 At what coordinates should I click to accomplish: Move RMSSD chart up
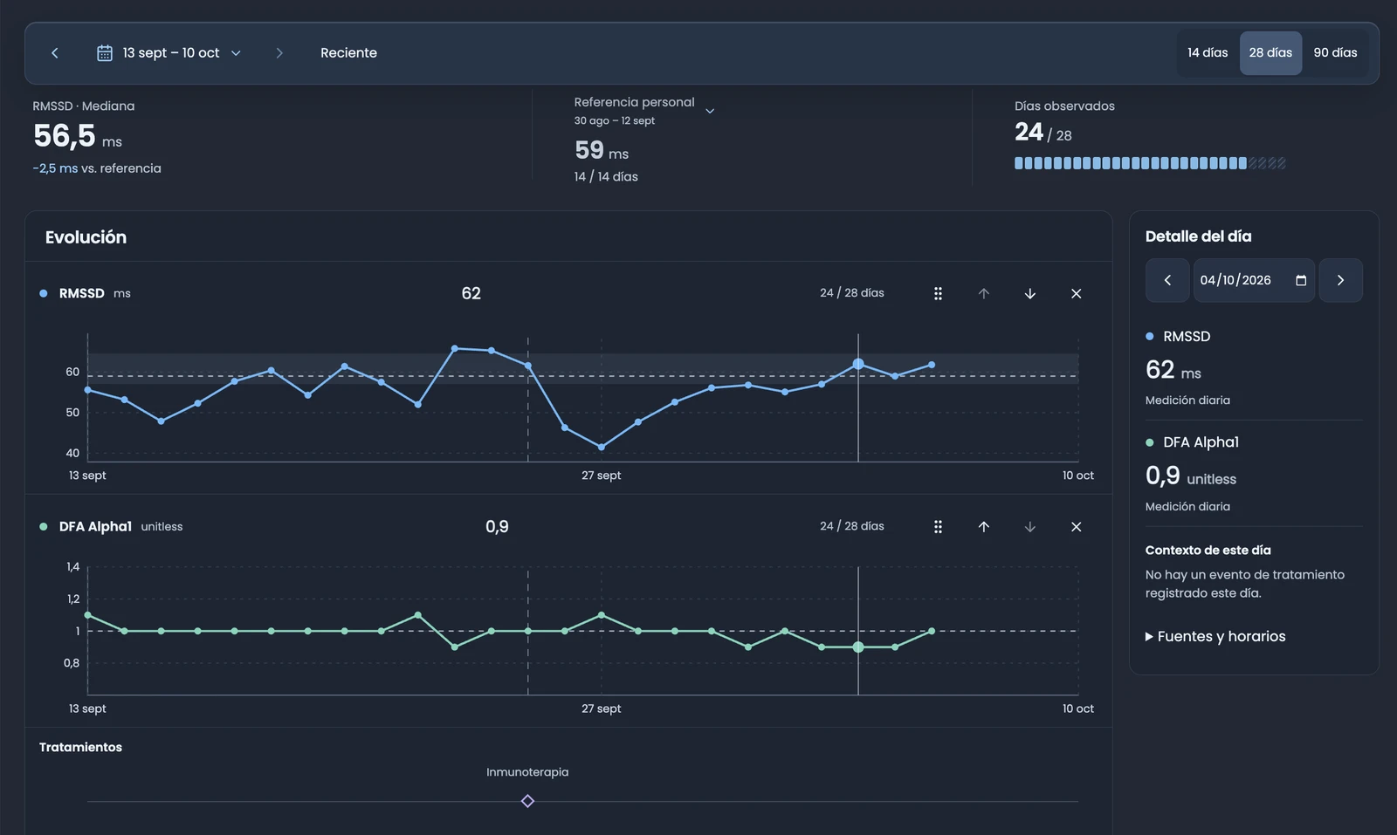point(984,294)
